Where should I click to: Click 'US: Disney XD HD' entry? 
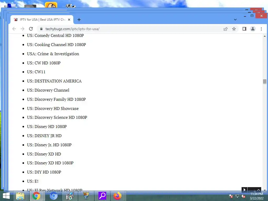click(44, 154)
